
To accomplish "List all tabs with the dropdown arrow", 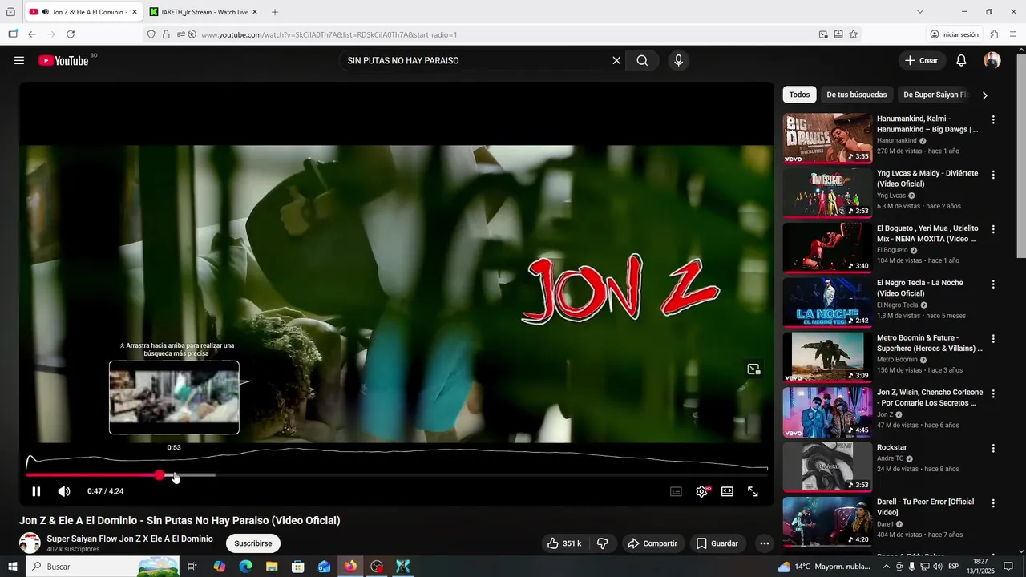I will pos(919,12).
